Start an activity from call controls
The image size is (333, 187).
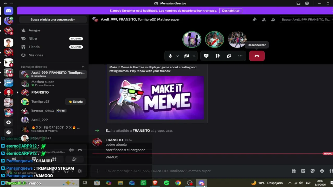click(218, 56)
